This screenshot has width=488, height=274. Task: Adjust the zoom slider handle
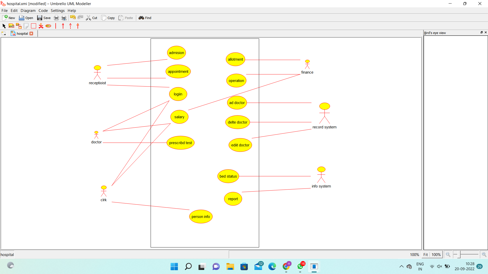[x=459, y=254]
